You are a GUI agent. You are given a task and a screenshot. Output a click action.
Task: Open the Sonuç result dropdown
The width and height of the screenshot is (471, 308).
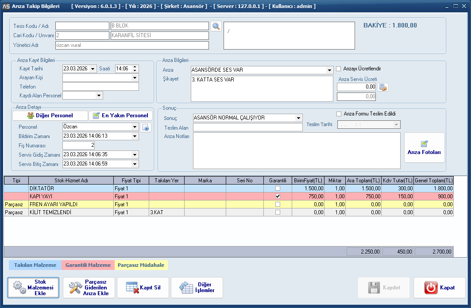(299, 118)
